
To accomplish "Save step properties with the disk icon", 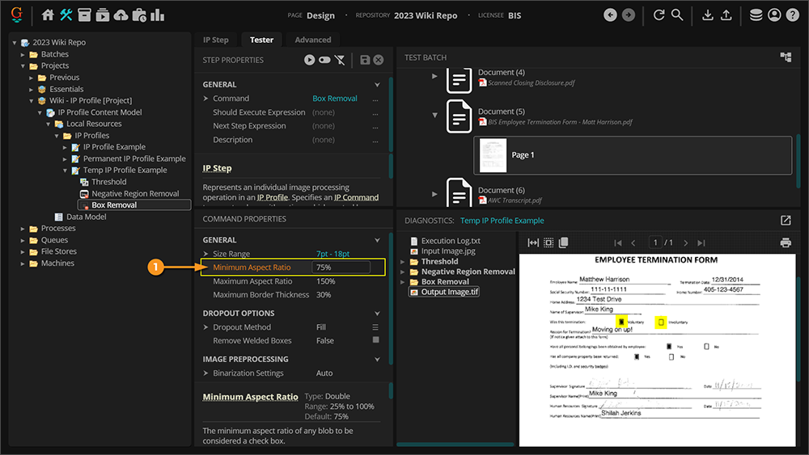I will (365, 60).
